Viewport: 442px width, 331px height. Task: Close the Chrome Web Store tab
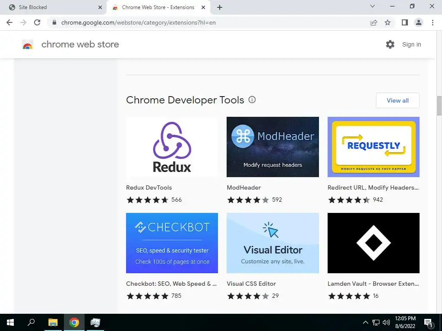(203, 7)
